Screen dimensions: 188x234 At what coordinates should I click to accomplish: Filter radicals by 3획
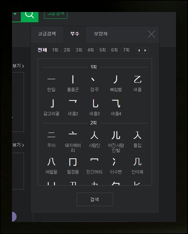click(x=79, y=50)
